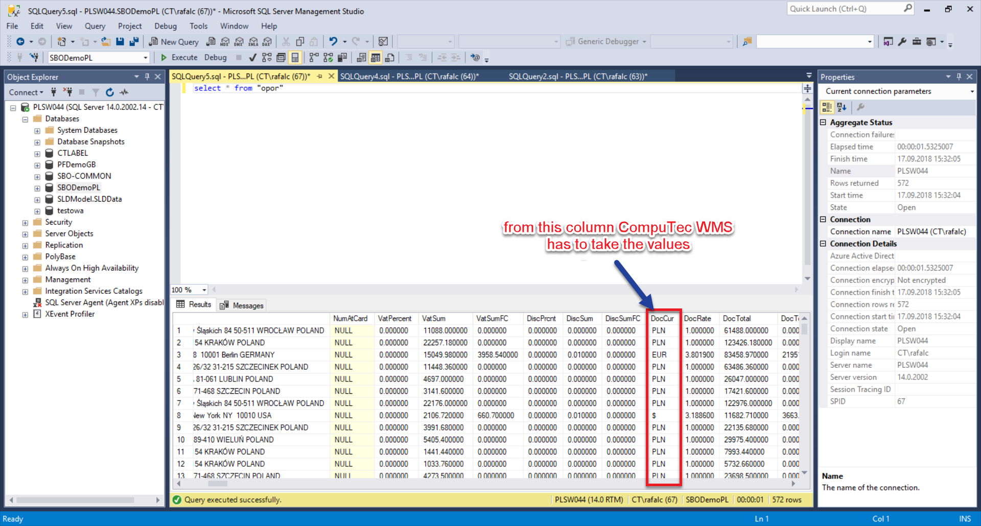981x526 pixels.
Task: Open Activity Monitor from Object Explorer toolbar
Action: (x=124, y=92)
